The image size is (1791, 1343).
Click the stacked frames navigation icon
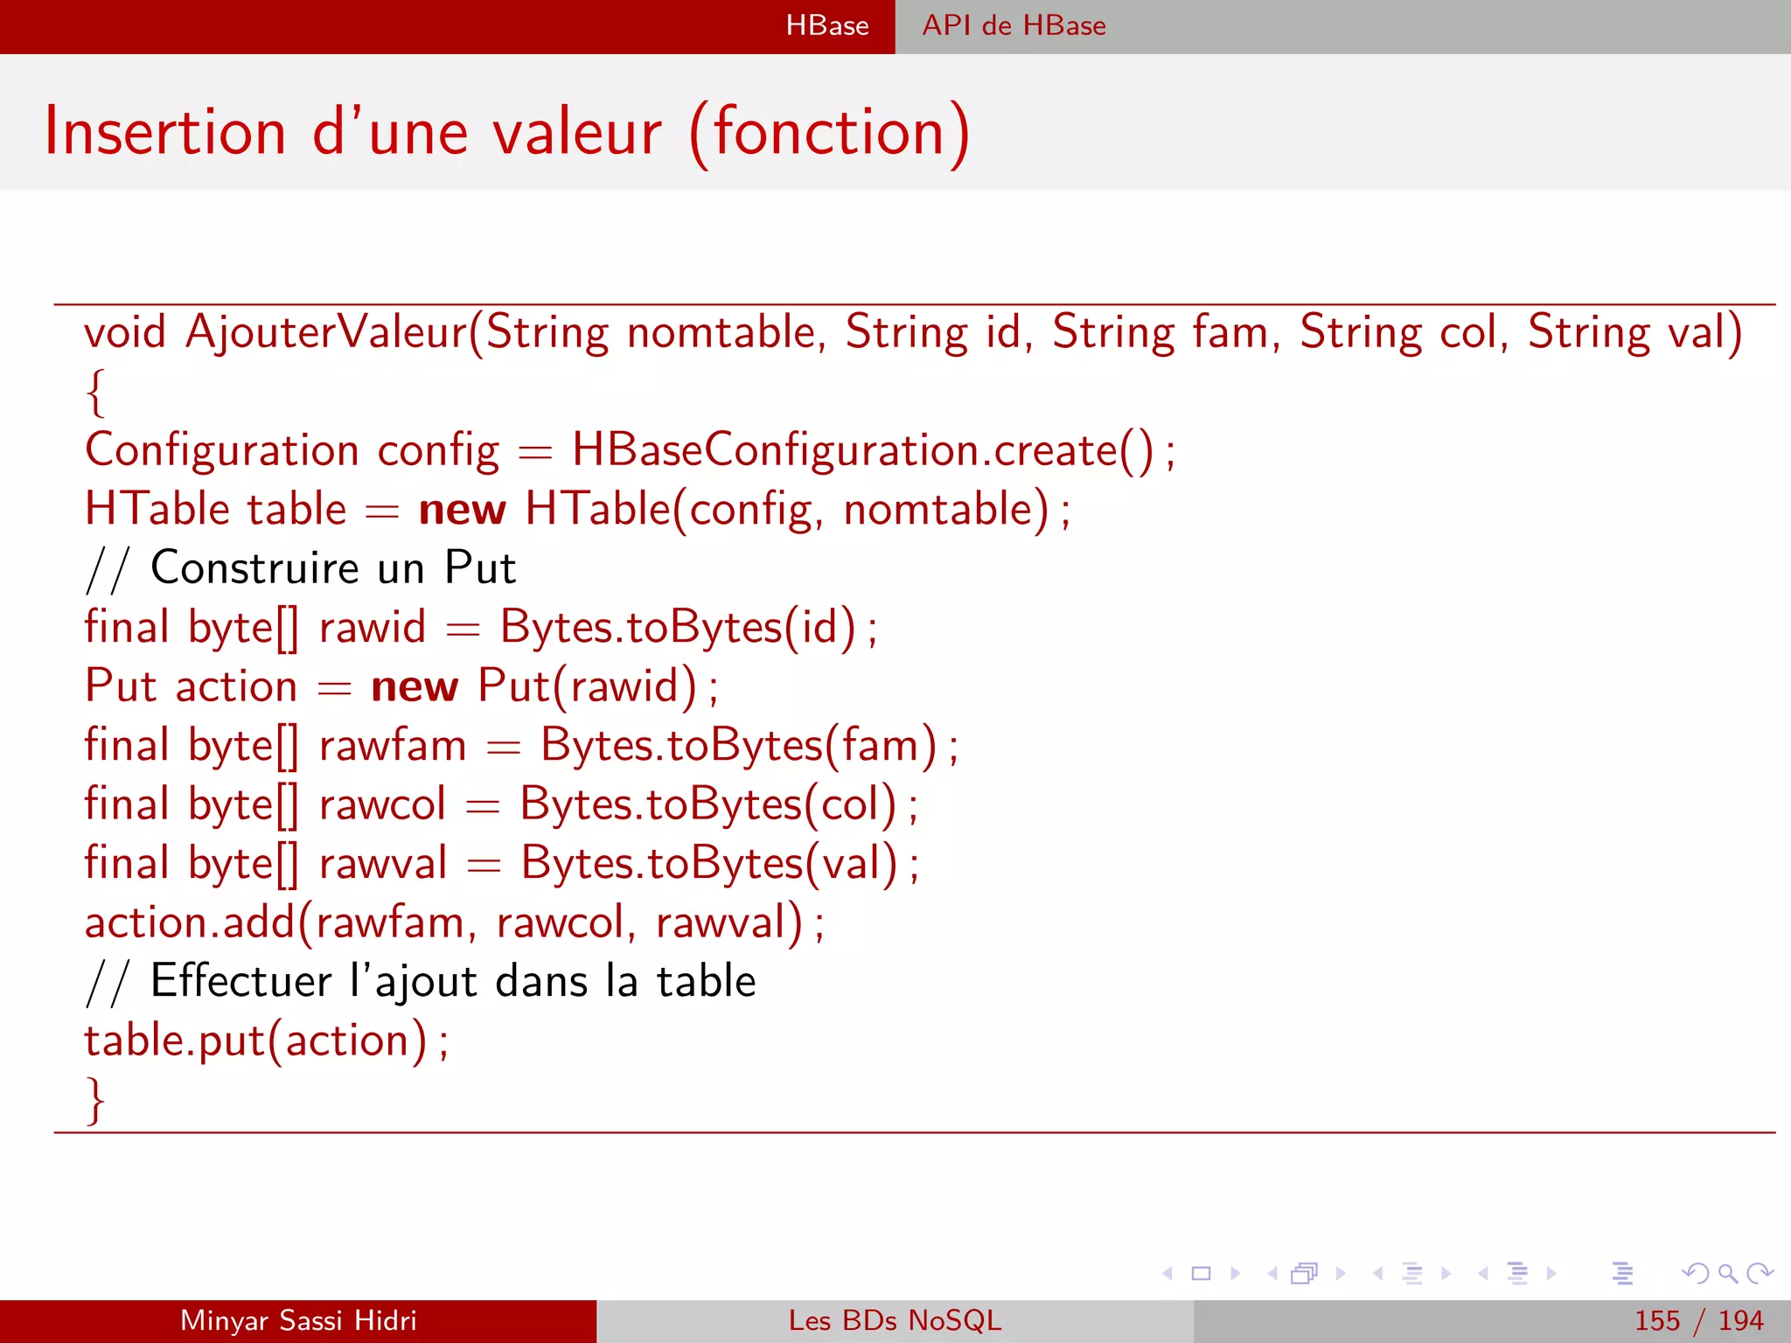[1305, 1273]
